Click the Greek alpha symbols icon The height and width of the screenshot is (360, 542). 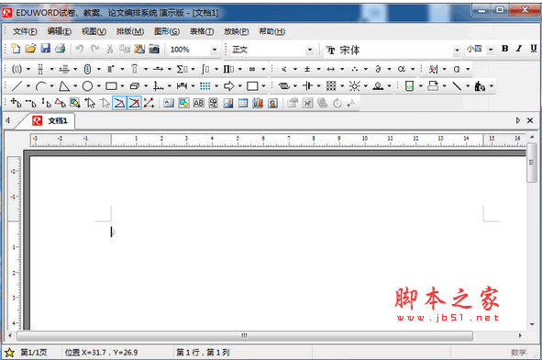(402, 69)
